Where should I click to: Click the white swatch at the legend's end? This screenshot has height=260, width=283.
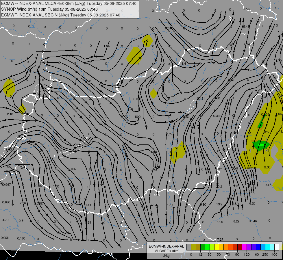pyautogui.click(x=277, y=247)
